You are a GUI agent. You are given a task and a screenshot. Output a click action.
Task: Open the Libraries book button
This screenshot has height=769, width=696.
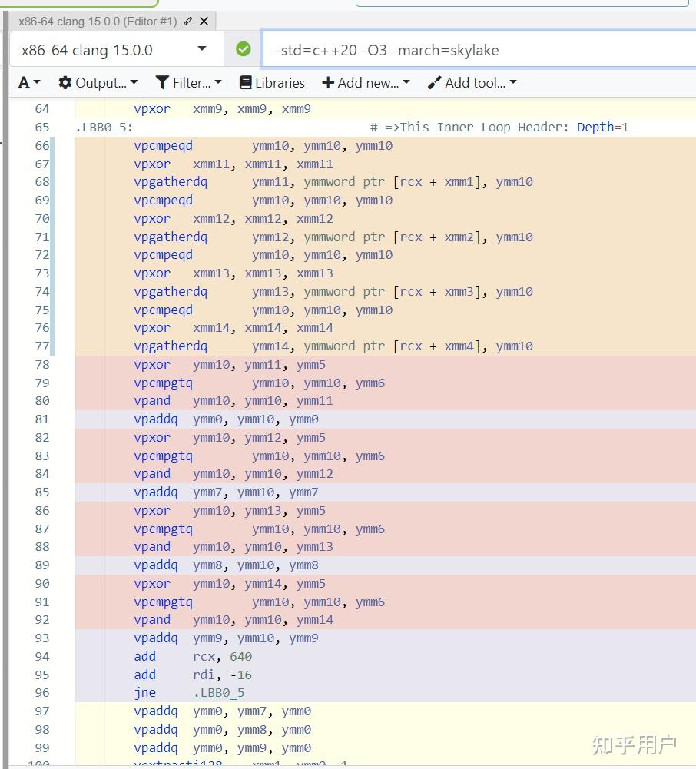[272, 82]
